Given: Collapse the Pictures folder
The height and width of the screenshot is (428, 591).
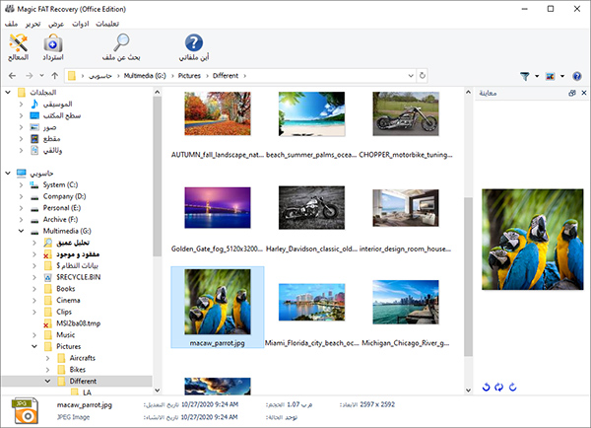Looking at the screenshot, I should 34,346.
